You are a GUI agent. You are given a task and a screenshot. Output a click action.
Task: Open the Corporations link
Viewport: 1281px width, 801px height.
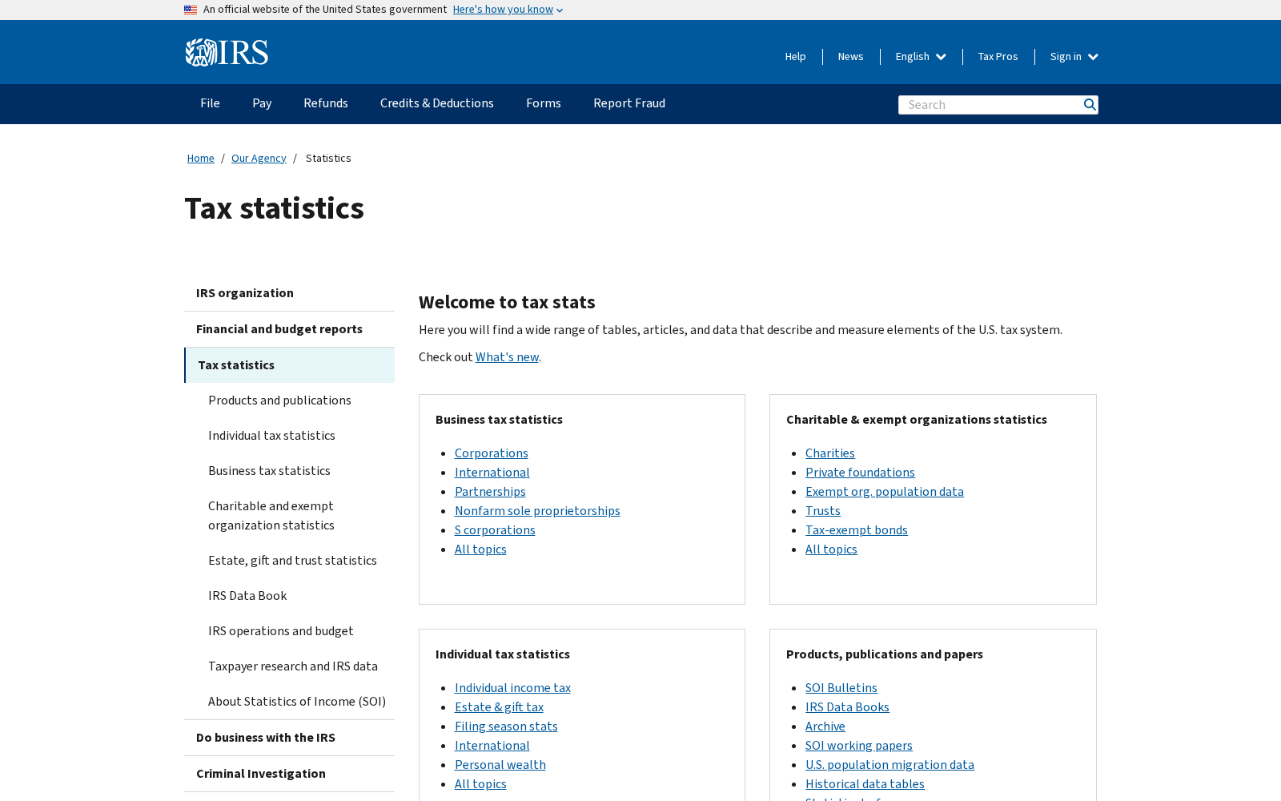click(492, 453)
